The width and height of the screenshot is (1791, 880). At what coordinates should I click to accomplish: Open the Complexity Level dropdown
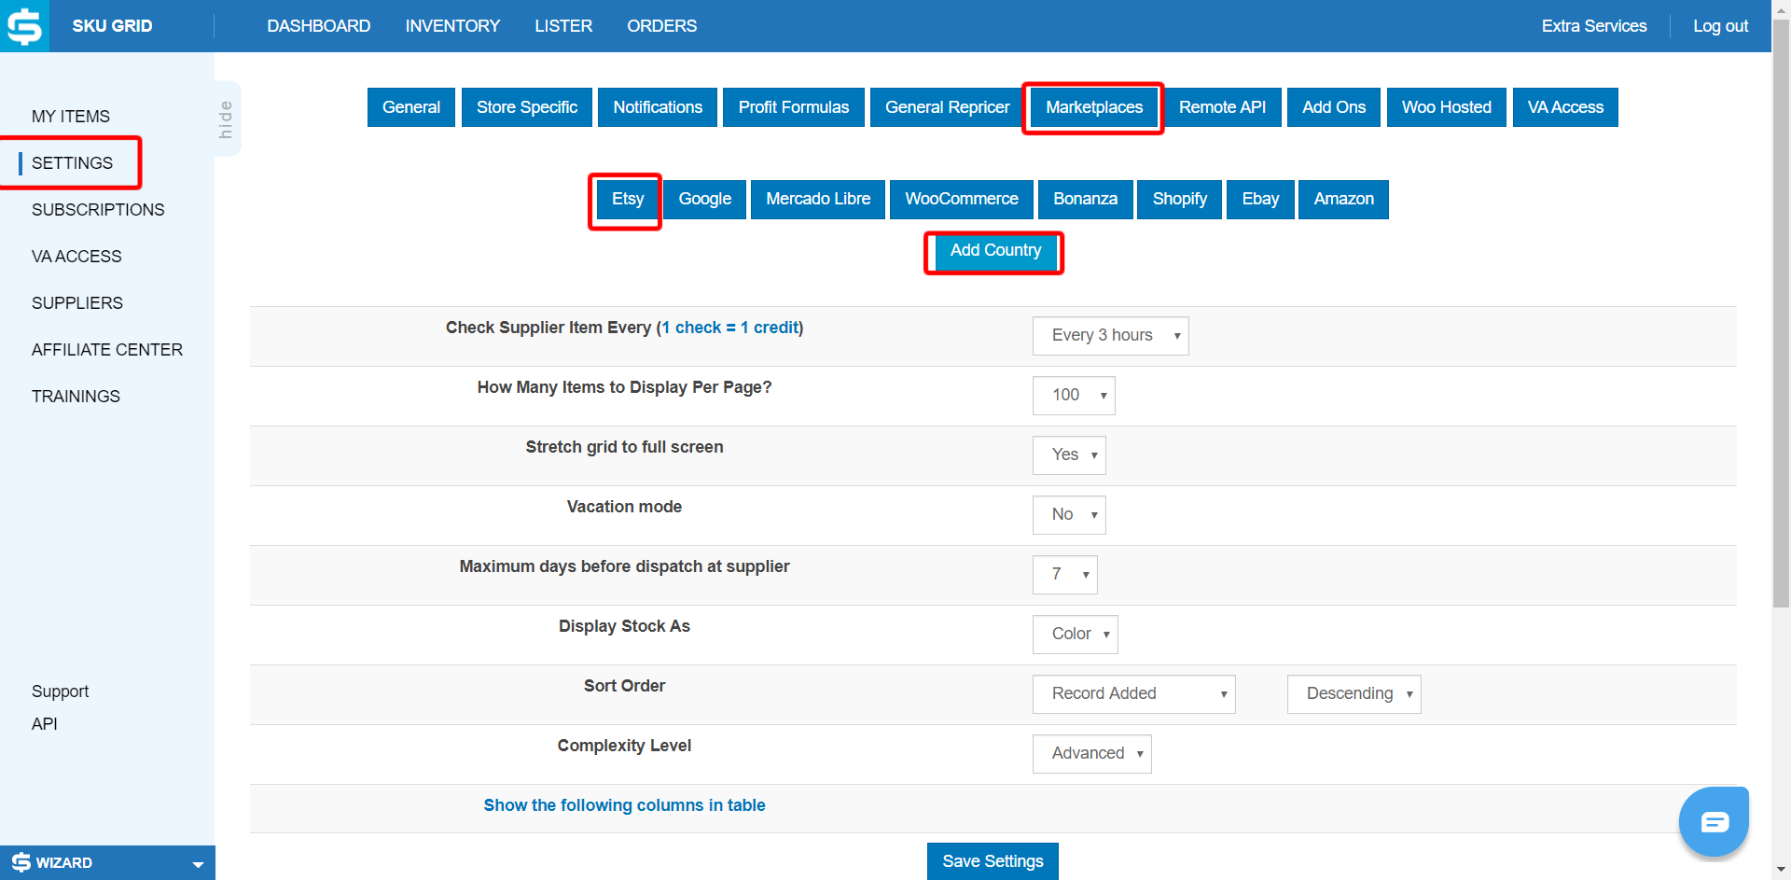[1091, 754]
